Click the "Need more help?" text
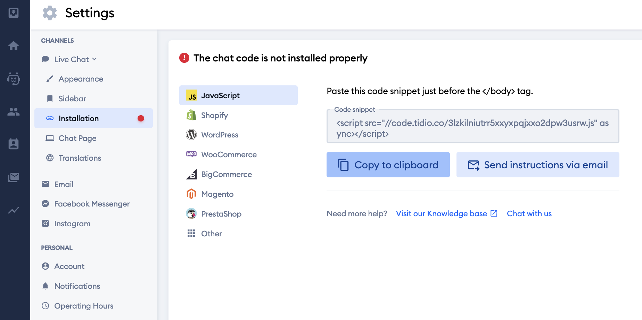This screenshot has width=642, height=320. pyautogui.click(x=357, y=213)
